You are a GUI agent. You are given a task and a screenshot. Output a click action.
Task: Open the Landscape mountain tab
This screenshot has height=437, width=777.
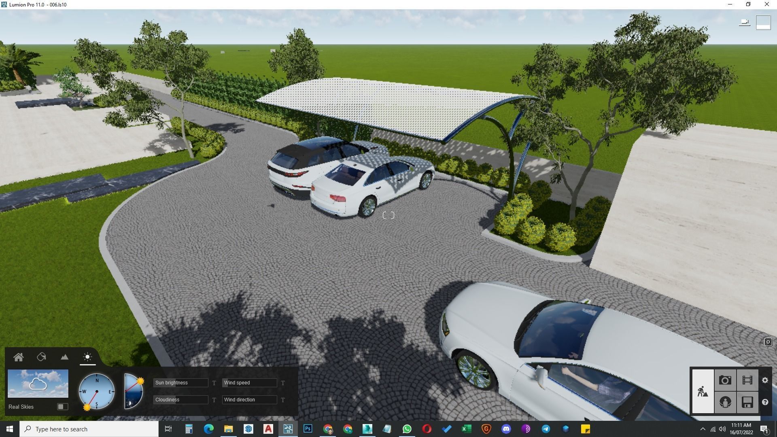(x=64, y=357)
